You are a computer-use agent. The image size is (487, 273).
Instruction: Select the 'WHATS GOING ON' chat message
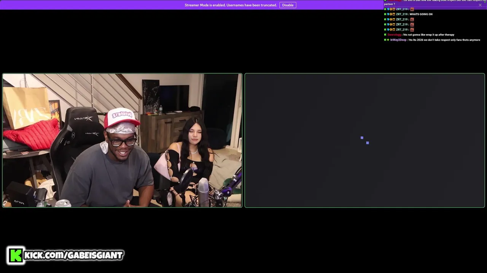click(421, 14)
